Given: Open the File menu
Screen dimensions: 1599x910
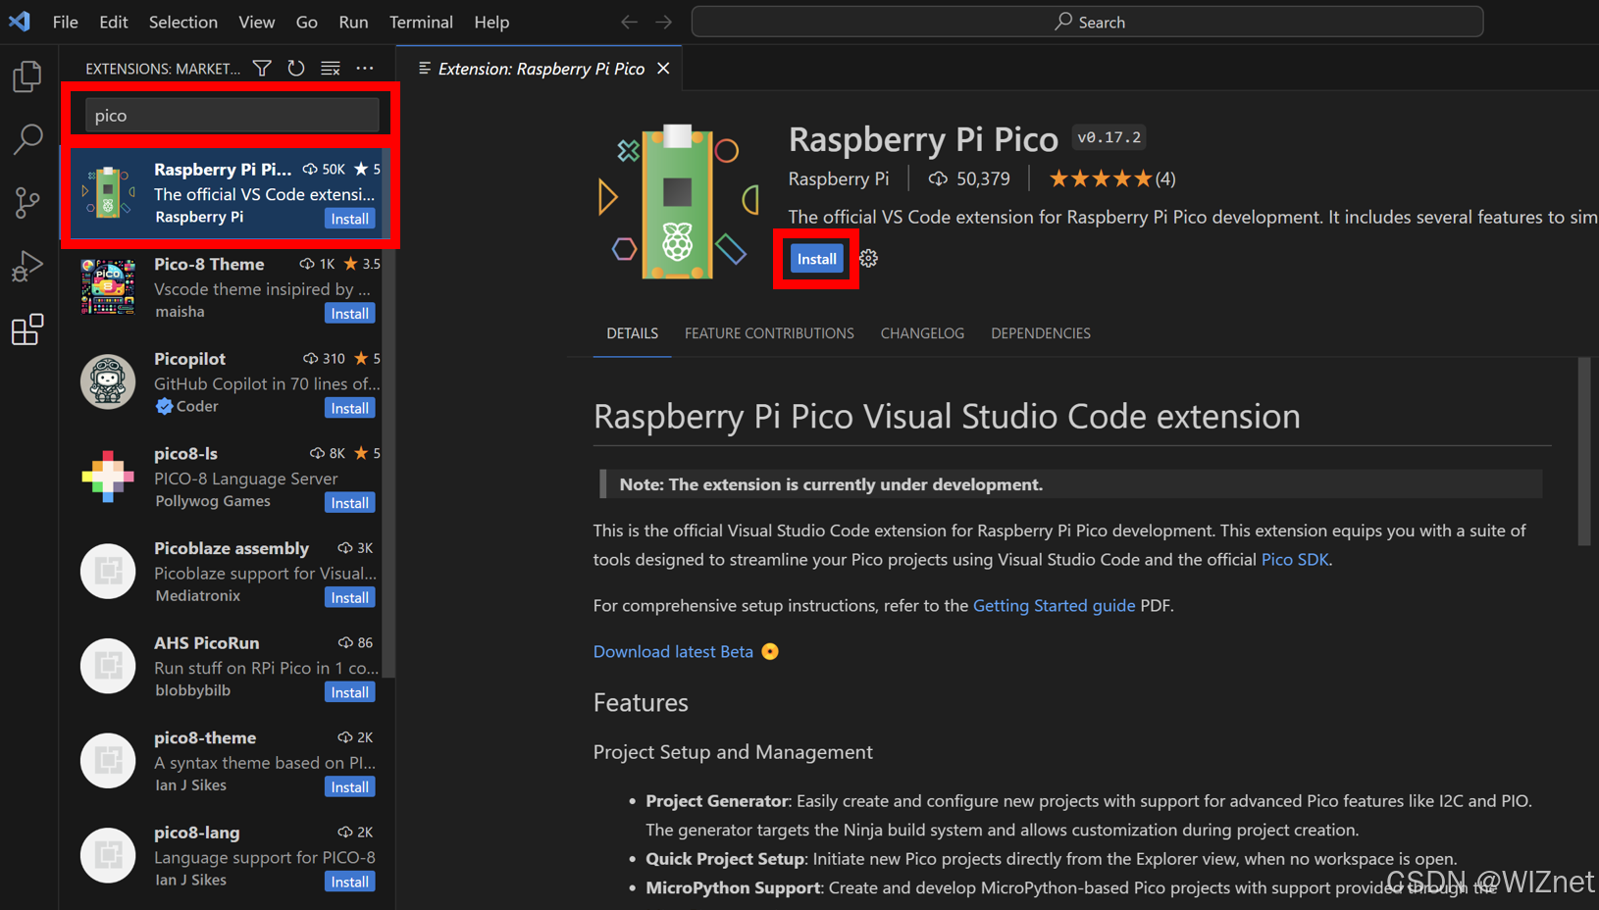Looking at the screenshot, I should [65, 22].
